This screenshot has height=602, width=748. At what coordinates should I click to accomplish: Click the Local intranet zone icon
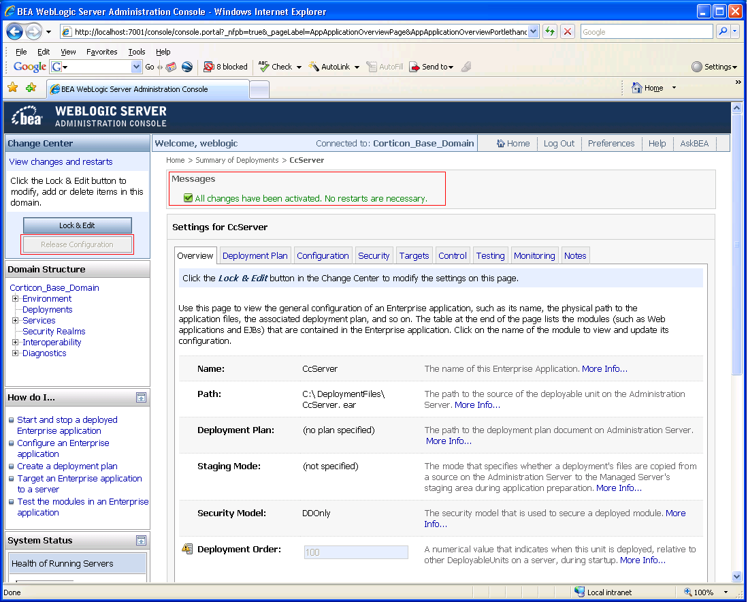pos(580,592)
